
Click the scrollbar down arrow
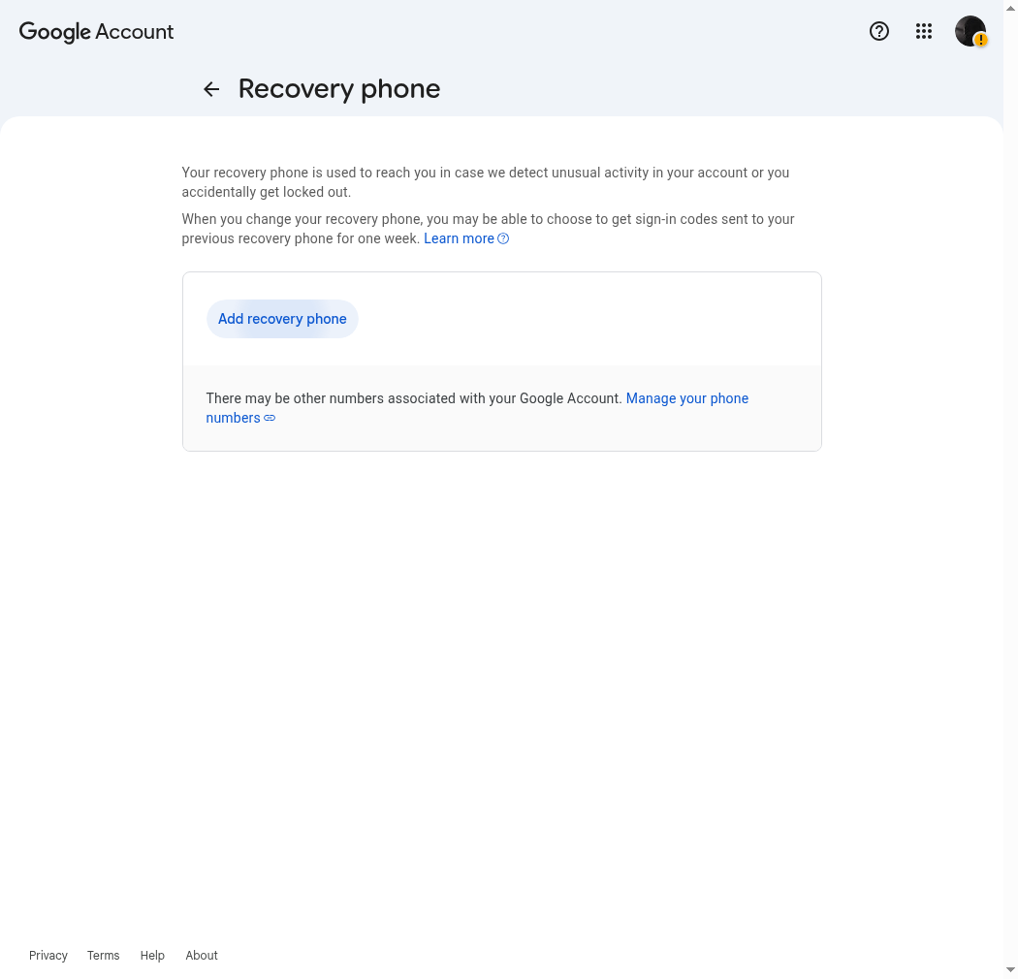point(1010,970)
